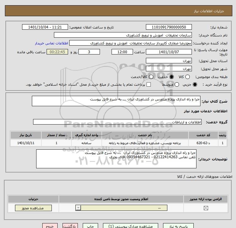Open اطلاعات تماس خریدار link

pyautogui.click(x=51, y=43)
